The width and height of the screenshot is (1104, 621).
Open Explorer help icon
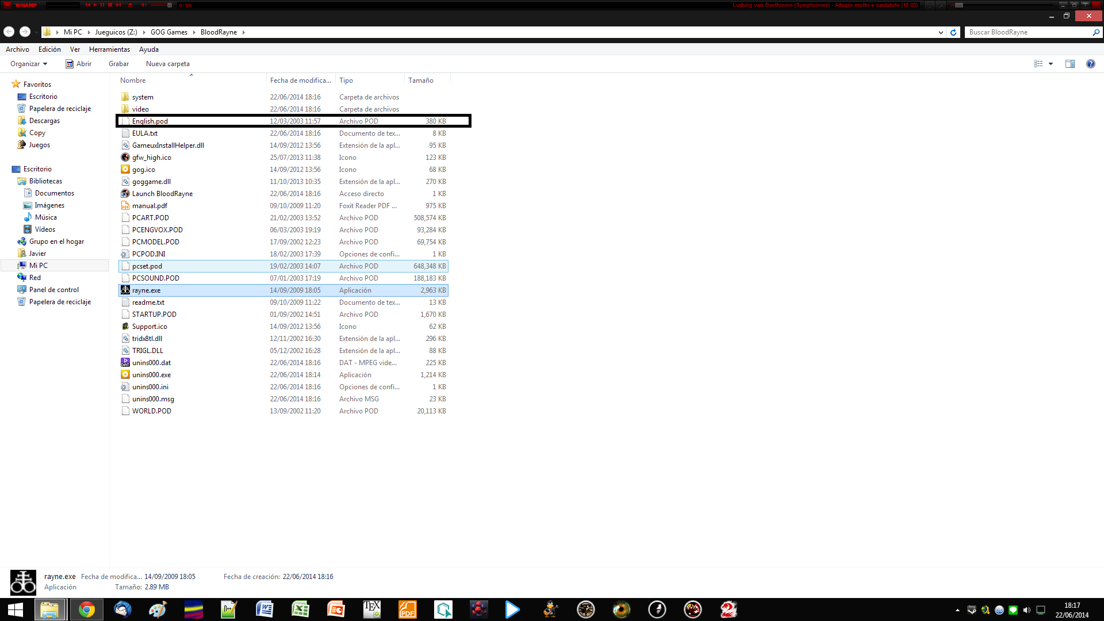(1090, 64)
